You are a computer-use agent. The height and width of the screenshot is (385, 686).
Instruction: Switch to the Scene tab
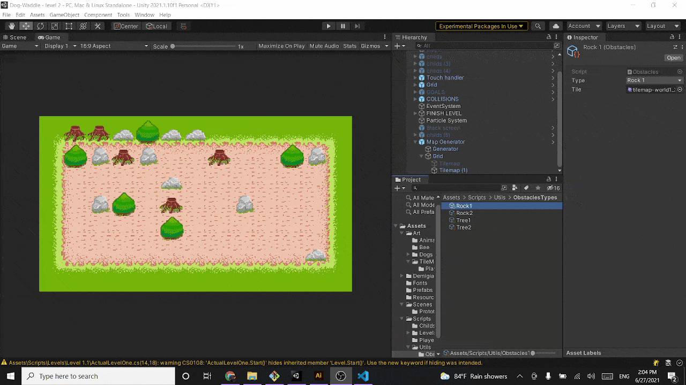(14, 37)
